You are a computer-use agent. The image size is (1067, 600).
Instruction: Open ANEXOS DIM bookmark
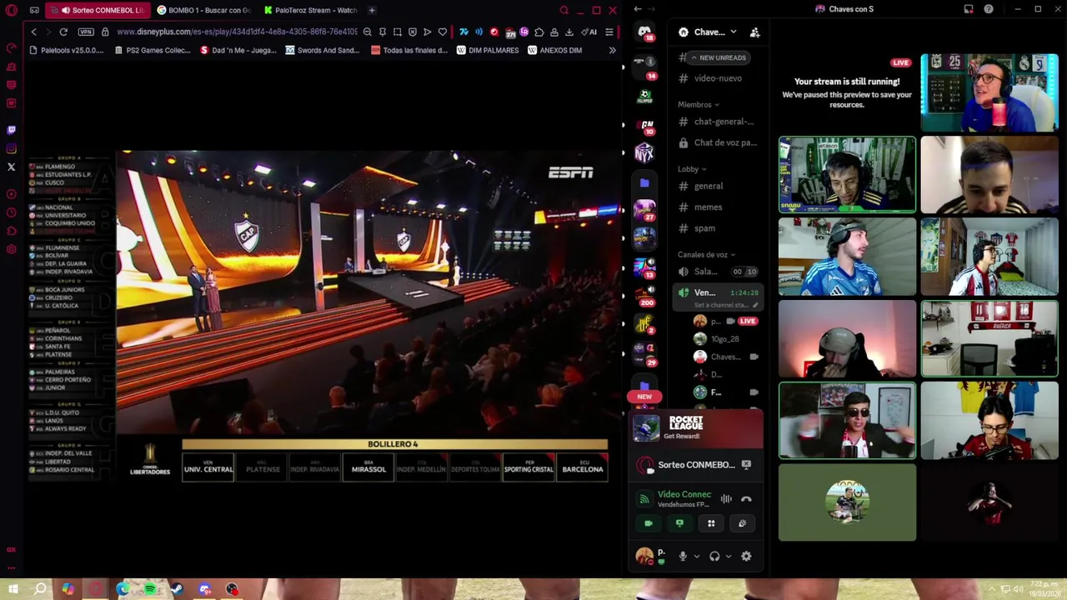554,50
